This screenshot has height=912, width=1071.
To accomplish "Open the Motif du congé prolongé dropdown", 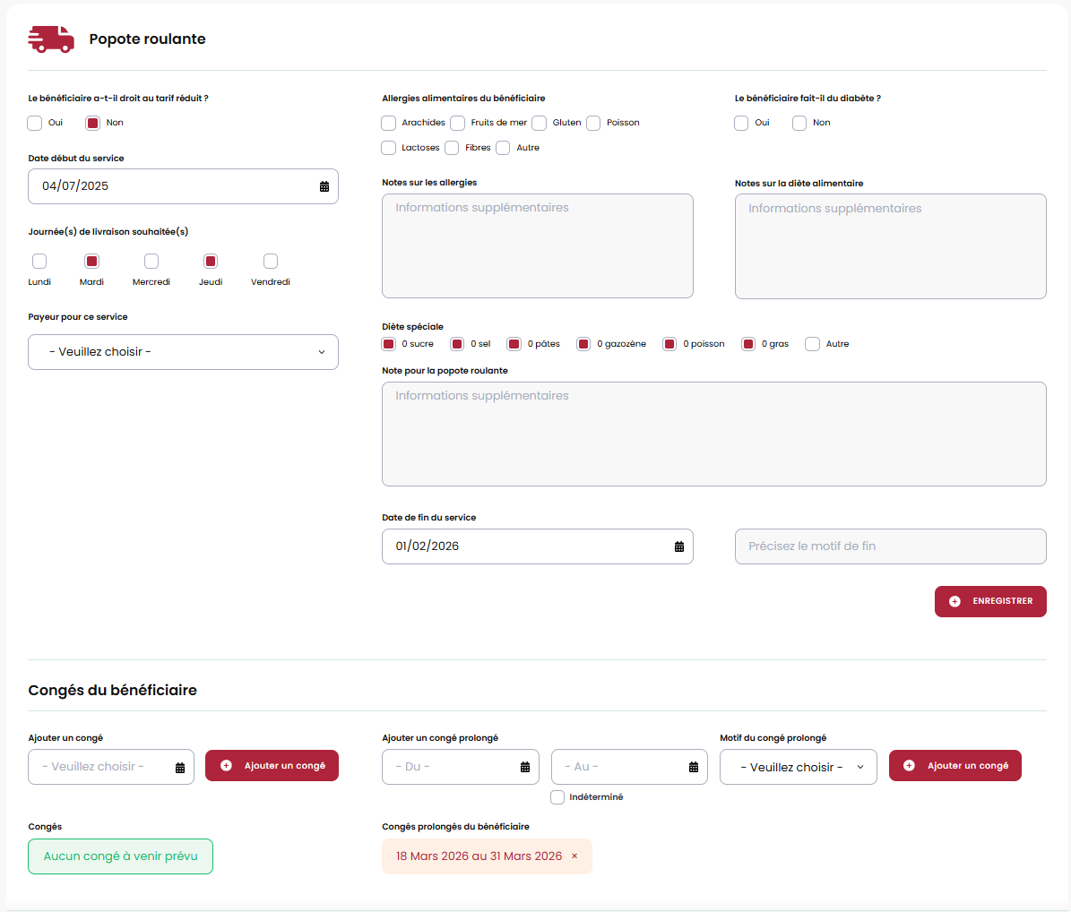I will pos(798,767).
